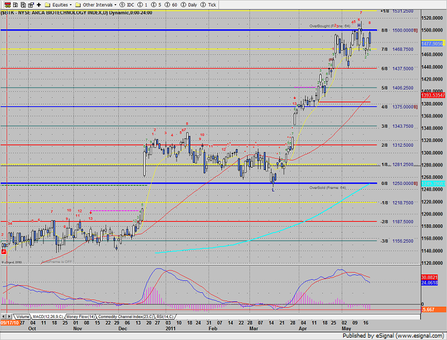Click the 2011 year label on time axis

(171, 329)
